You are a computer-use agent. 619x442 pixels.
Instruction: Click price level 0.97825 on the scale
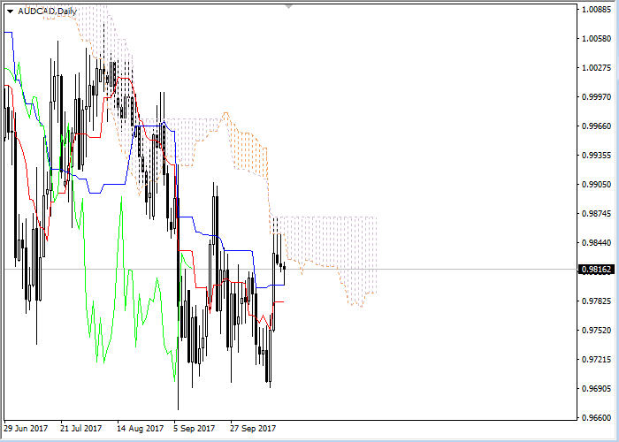597,301
